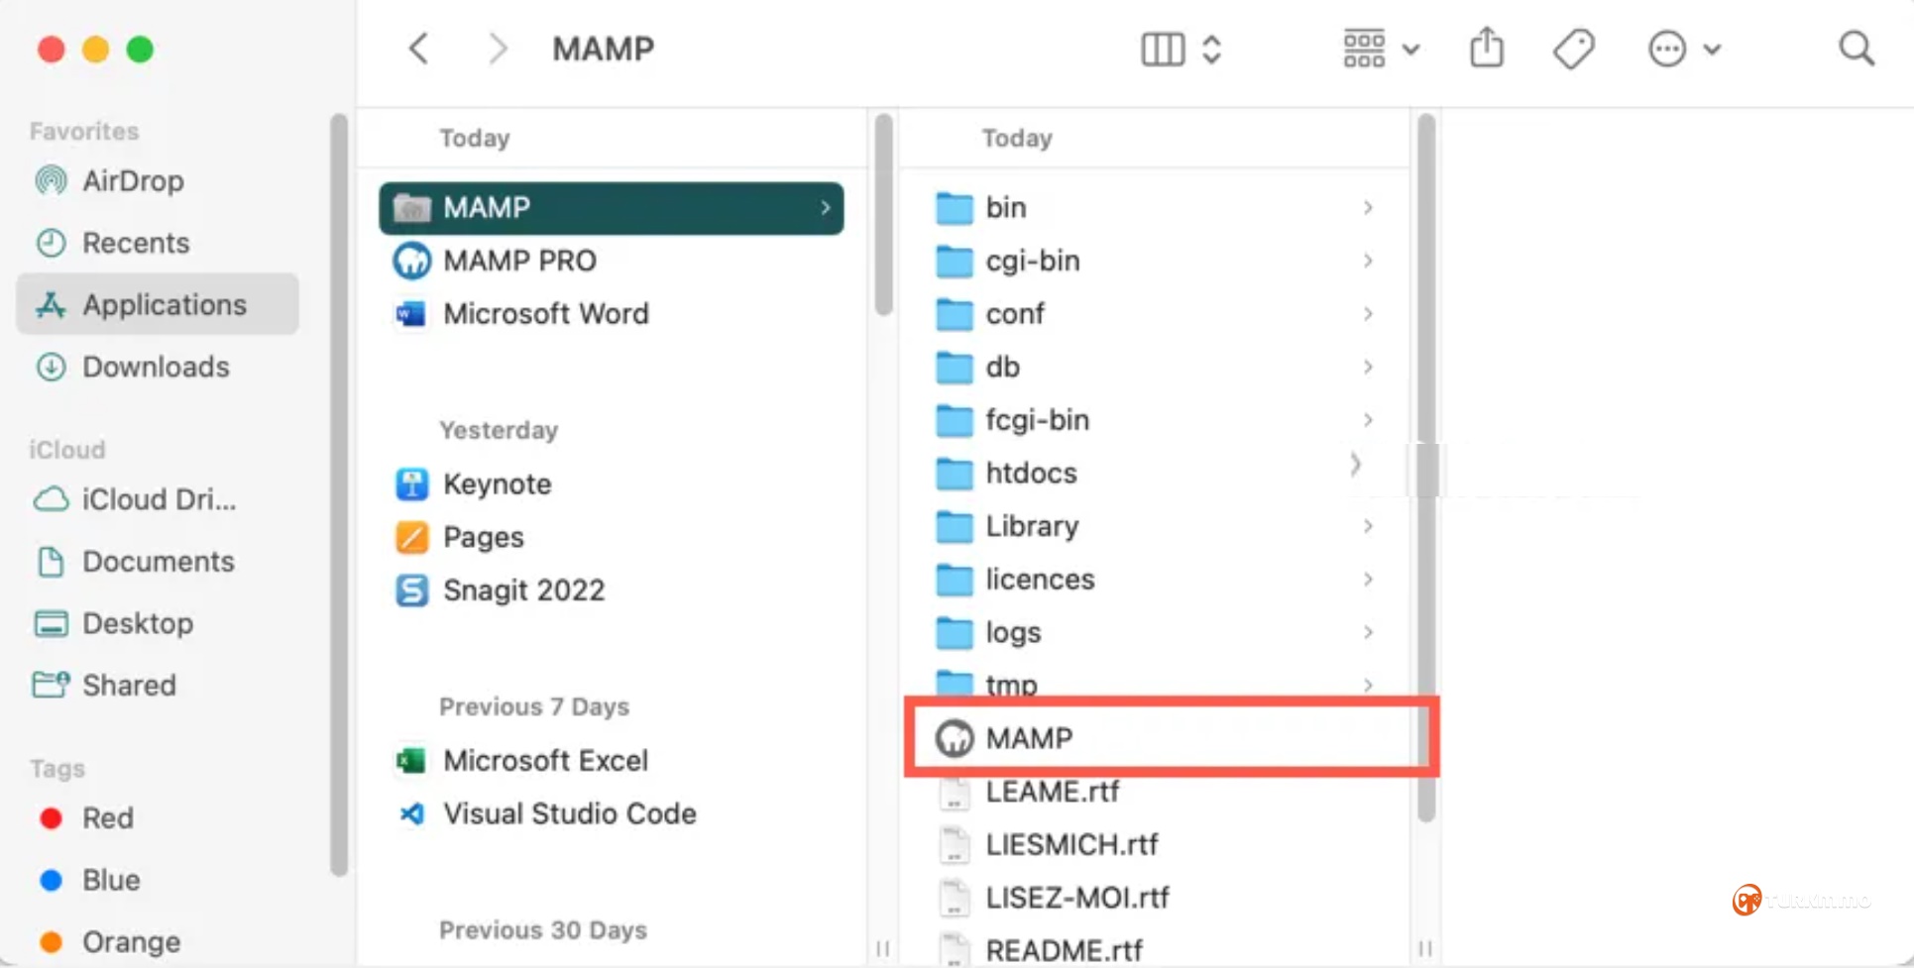
Task: Open the More actions ellipsis icon
Action: coord(1667,49)
